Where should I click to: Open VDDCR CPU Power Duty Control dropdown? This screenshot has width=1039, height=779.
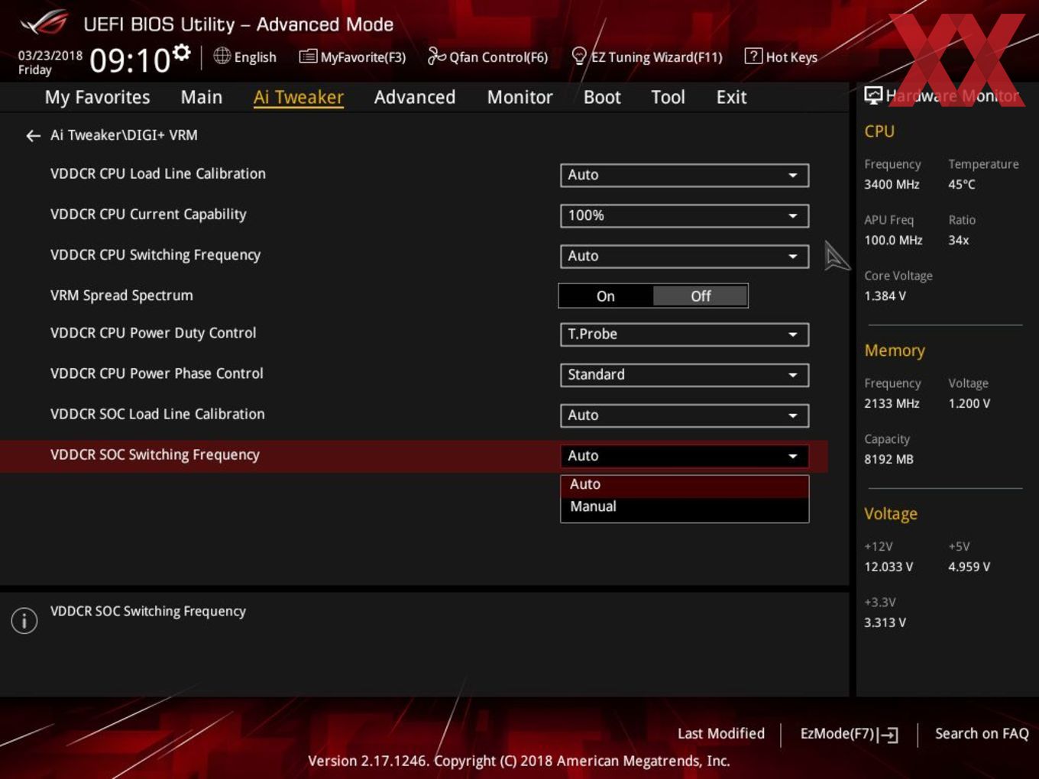[x=685, y=335]
